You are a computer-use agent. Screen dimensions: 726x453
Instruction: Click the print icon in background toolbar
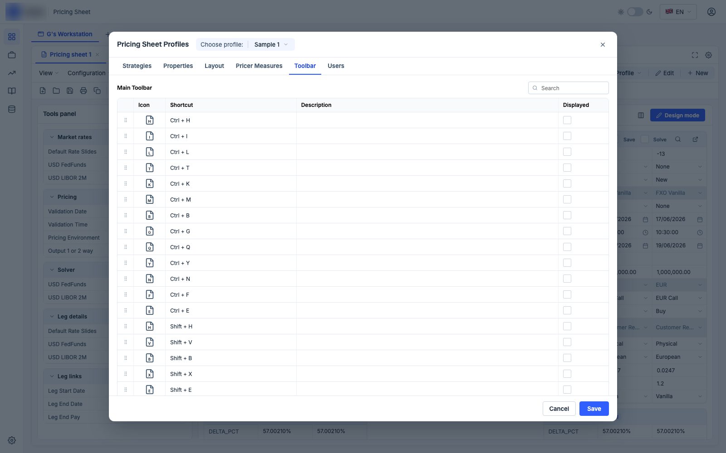point(83,91)
